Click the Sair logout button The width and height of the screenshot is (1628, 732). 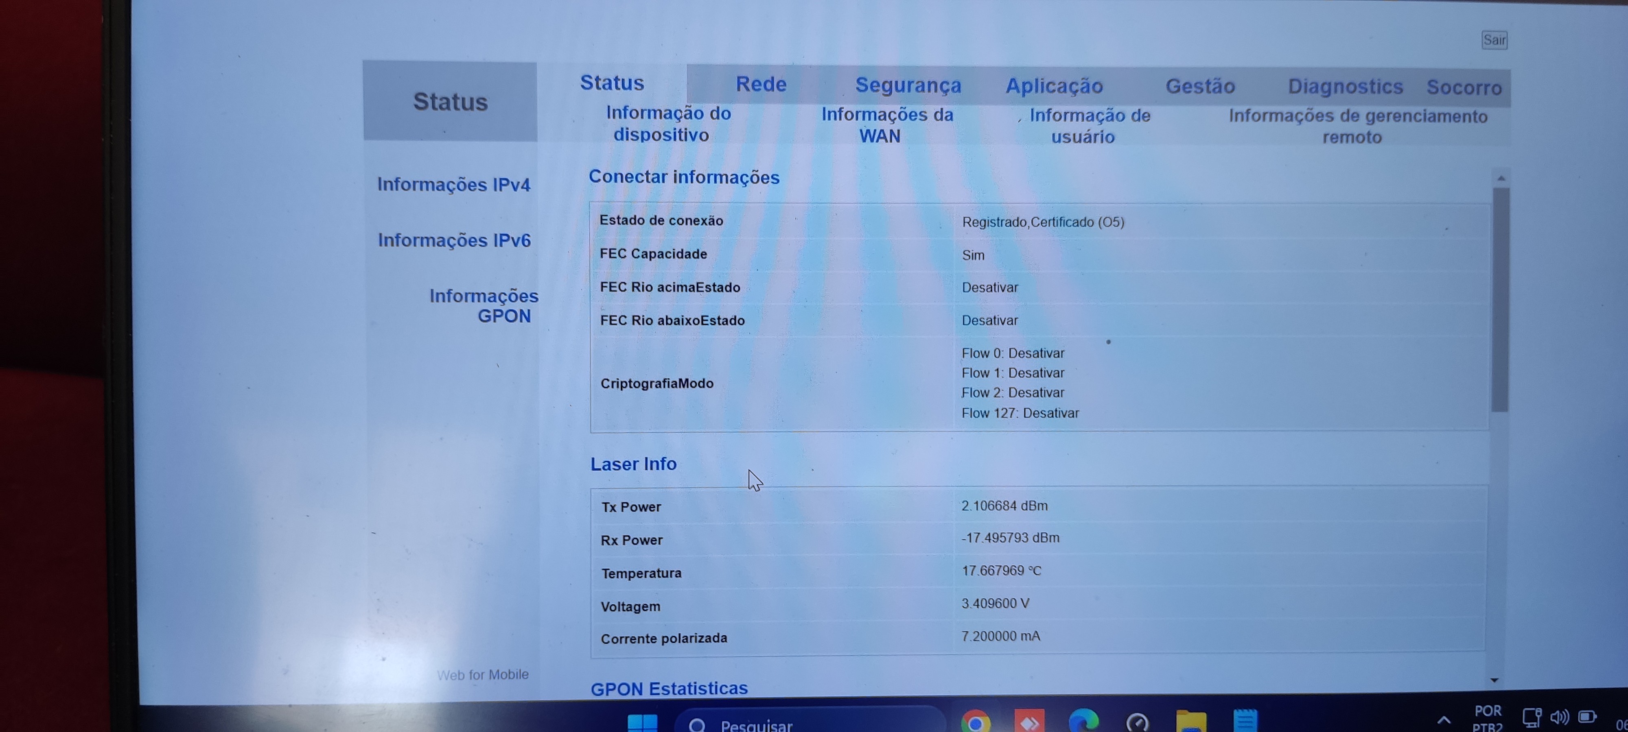(1494, 40)
